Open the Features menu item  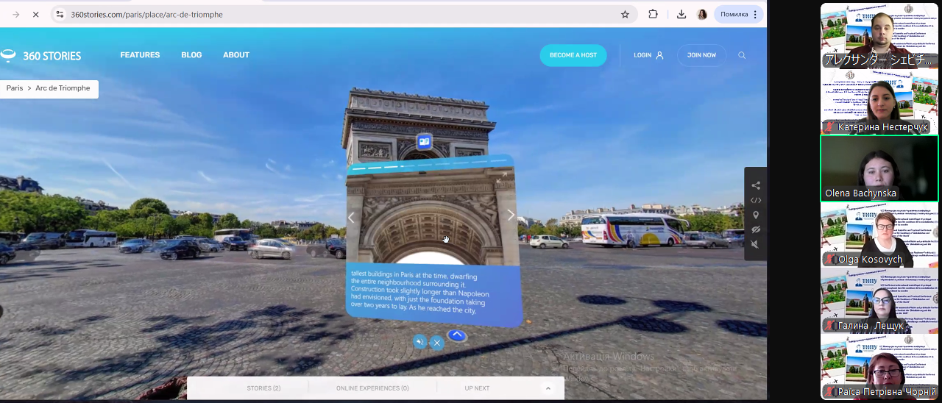140,55
